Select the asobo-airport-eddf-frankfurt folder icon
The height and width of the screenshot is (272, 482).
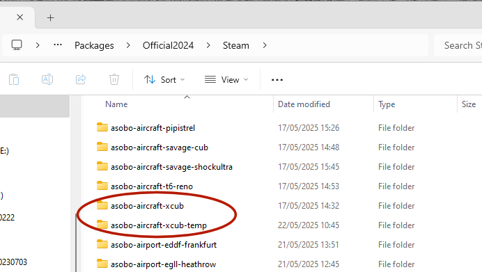[x=102, y=244]
